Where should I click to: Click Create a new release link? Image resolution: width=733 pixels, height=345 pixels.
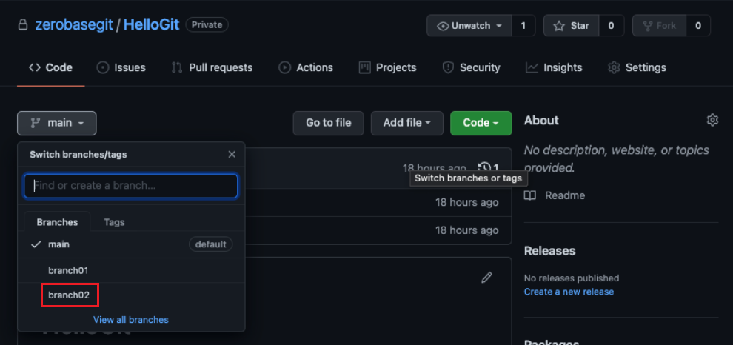pyautogui.click(x=569, y=292)
